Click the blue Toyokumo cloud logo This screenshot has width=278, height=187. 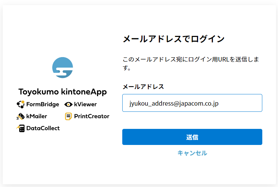click(x=62, y=68)
